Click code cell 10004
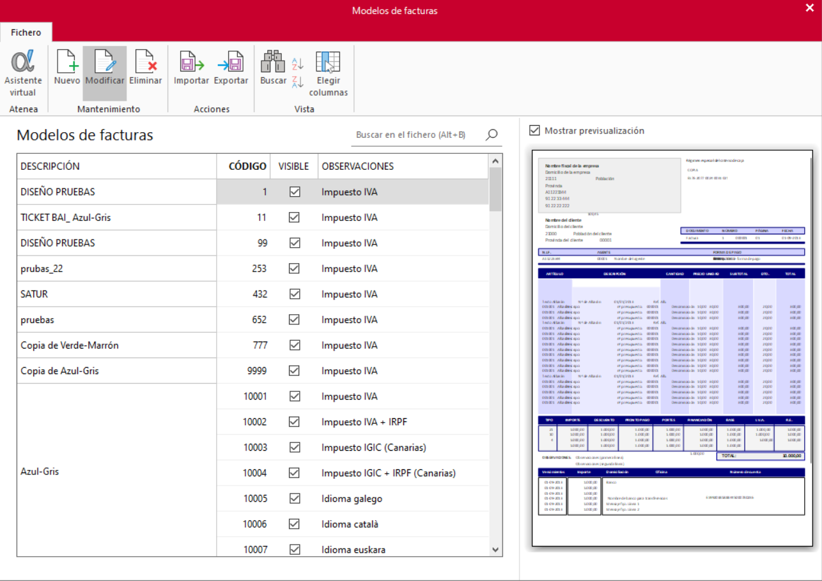The width and height of the screenshot is (822, 581). point(244,472)
